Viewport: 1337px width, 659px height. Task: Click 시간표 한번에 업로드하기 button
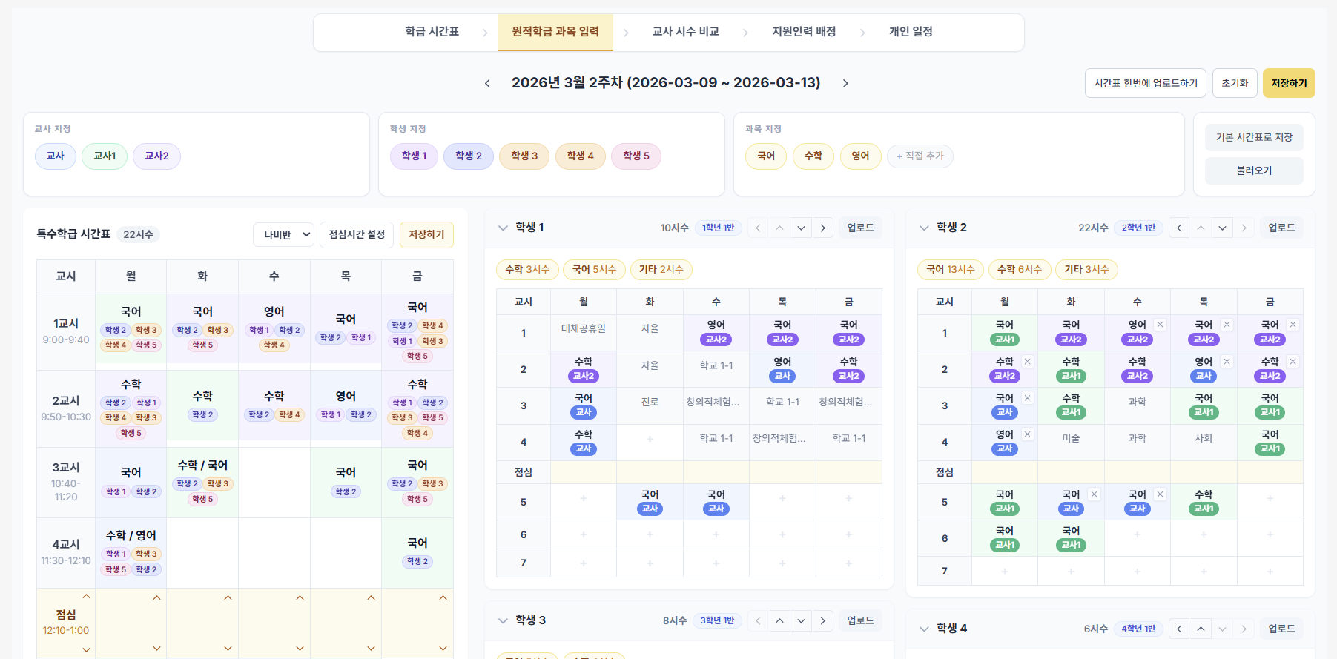point(1145,83)
